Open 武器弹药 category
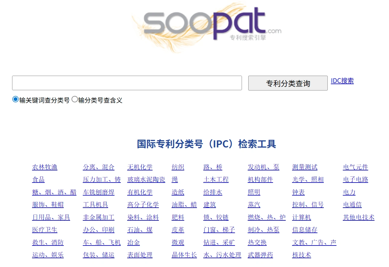 click(260, 255)
